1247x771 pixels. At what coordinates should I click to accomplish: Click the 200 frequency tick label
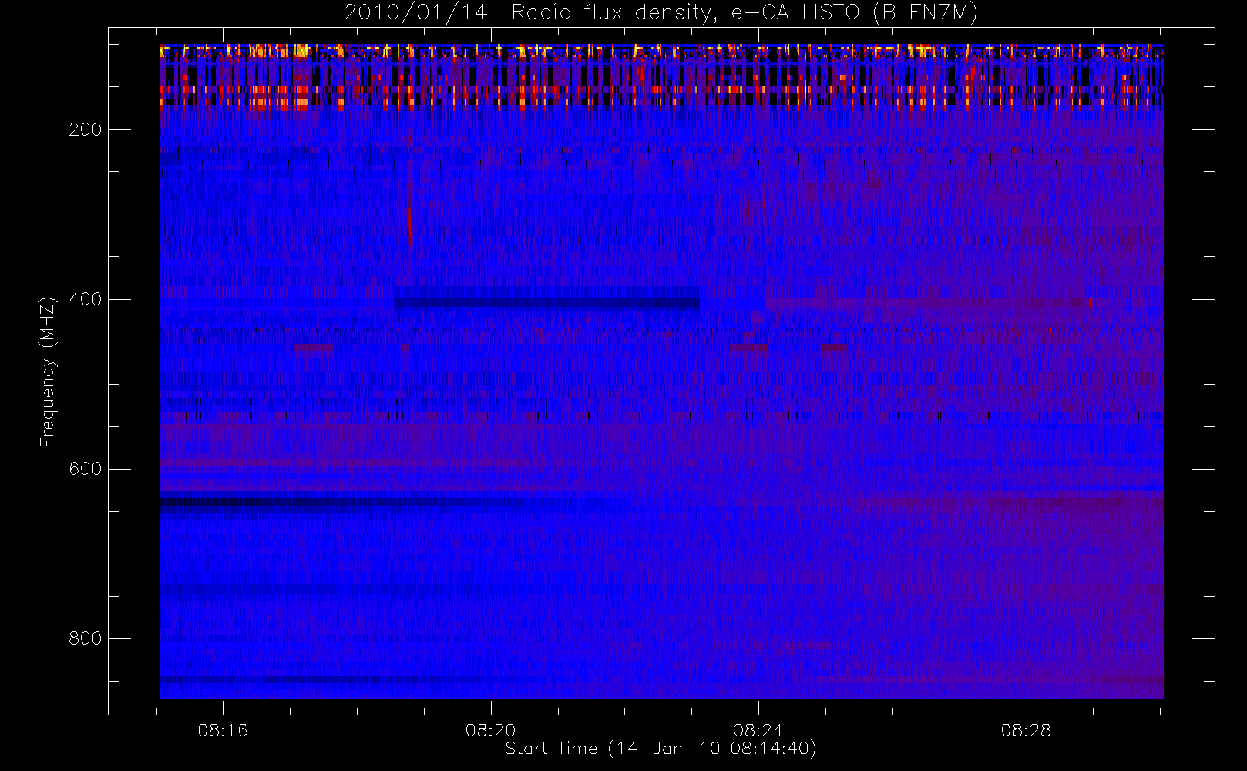[x=85, y=130]
